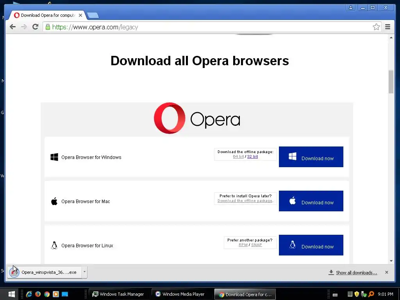Click the Opera logo on the page
400x300 pixels.
pos(197,118)
